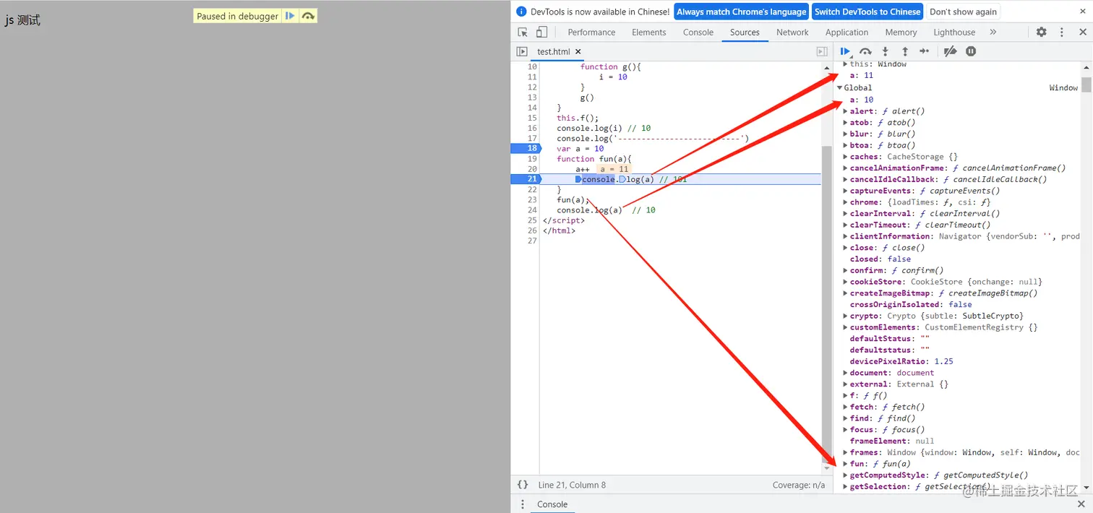The width and height of the screenshot is (1093, 513).
Task: Resume script from the page's paused overlay
Action: 290,16
